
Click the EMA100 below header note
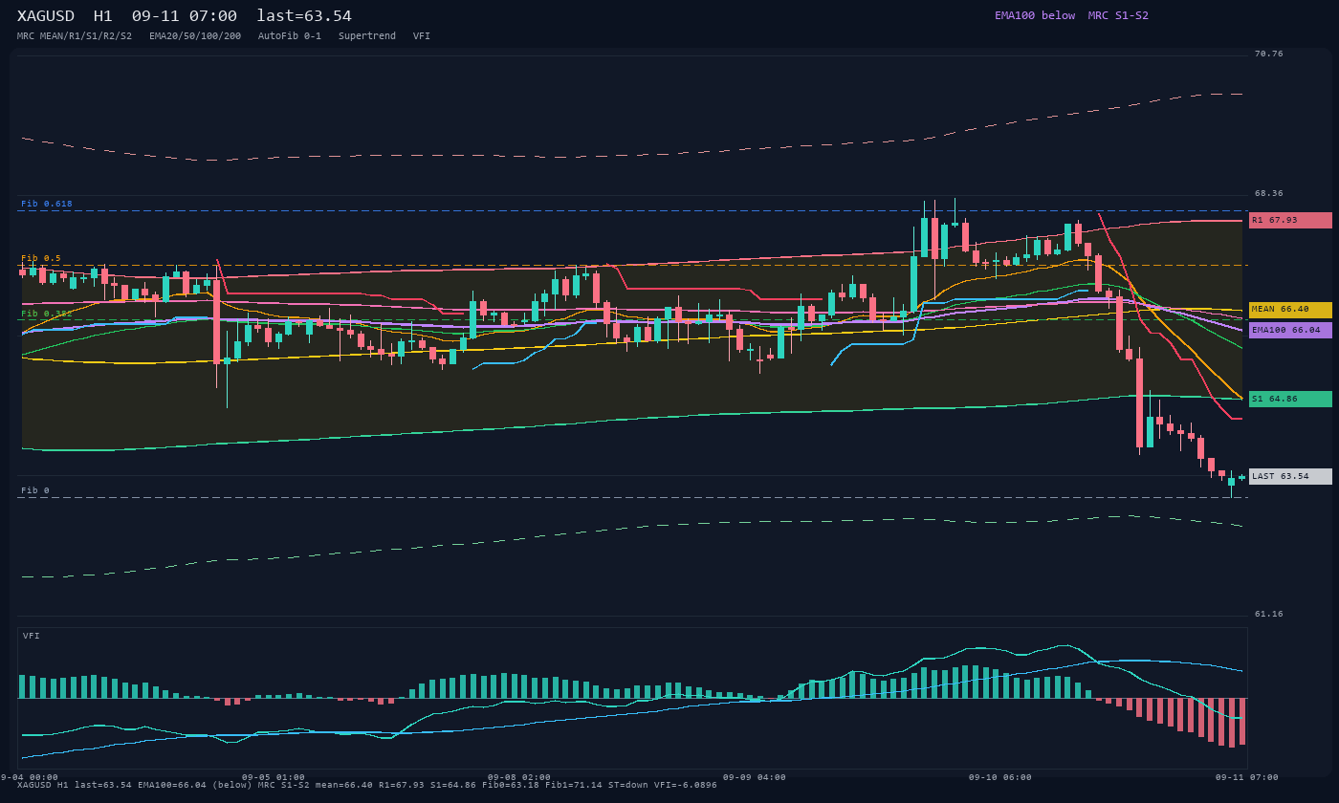tap(1035, 15)
